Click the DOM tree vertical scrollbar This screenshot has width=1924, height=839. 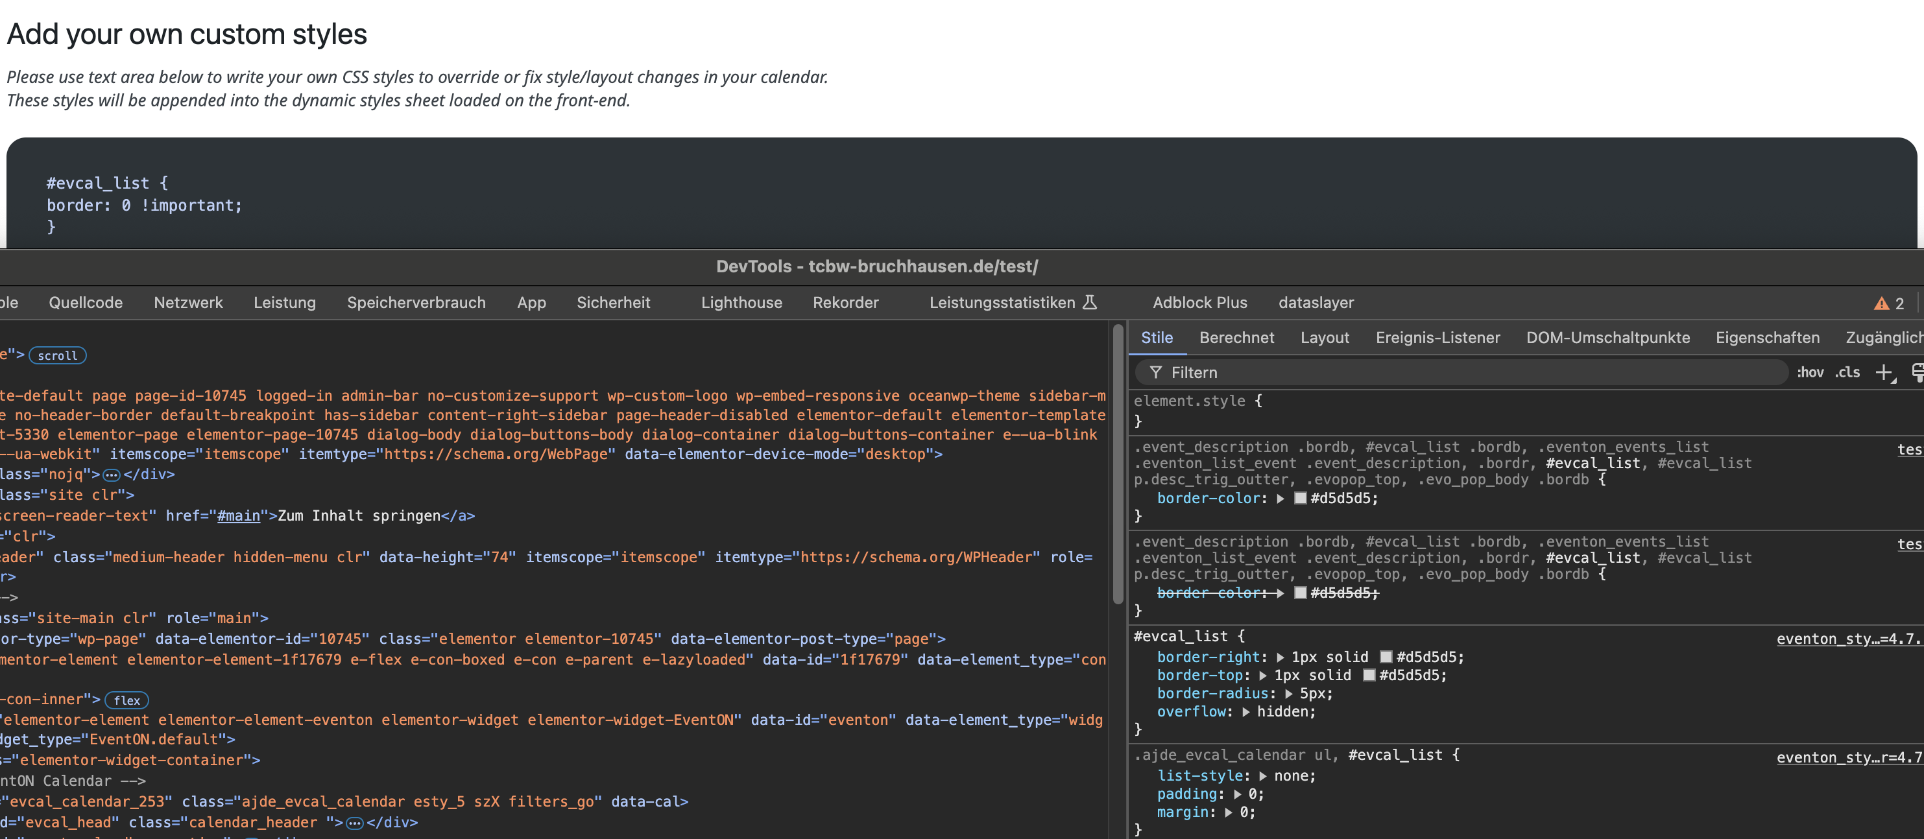tap(1118, 463)
